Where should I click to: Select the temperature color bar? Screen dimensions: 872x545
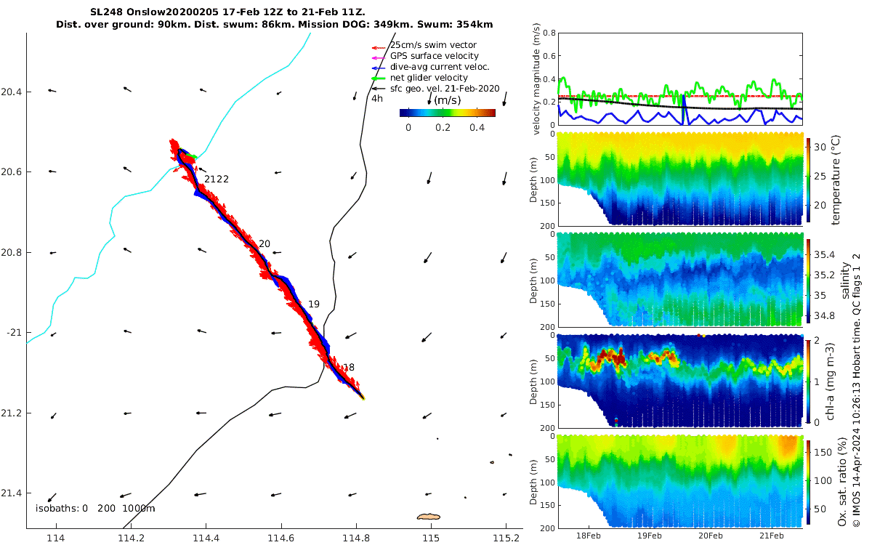pyautogui.click(x=810, y=179)
